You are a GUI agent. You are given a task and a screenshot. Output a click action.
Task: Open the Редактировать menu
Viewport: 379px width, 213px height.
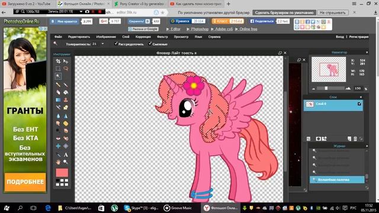pyautogui.click(x=79, y=37)
